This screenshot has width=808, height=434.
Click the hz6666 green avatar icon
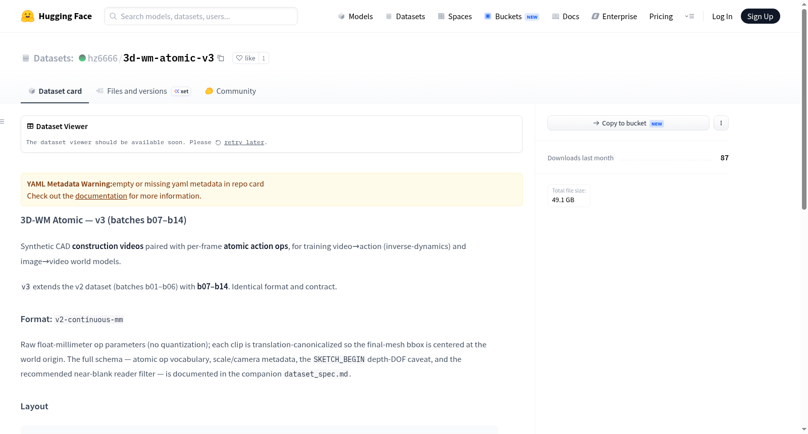coord(82,58)
